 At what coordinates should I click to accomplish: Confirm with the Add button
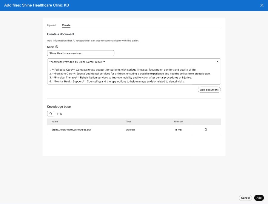coord(259,198)
